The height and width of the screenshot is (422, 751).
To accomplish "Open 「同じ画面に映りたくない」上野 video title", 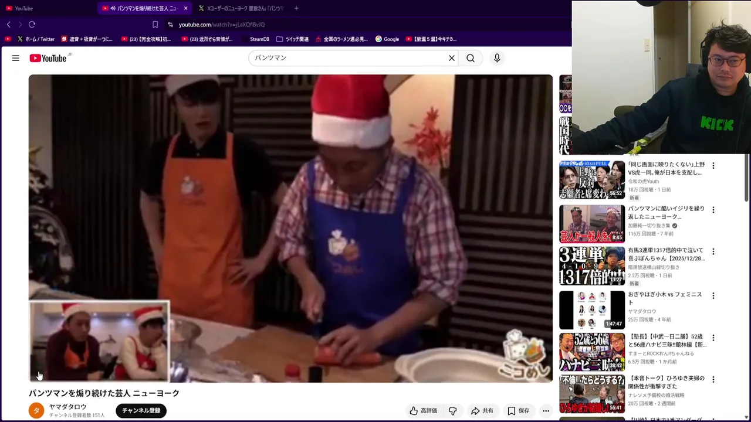I will (667, 169).
